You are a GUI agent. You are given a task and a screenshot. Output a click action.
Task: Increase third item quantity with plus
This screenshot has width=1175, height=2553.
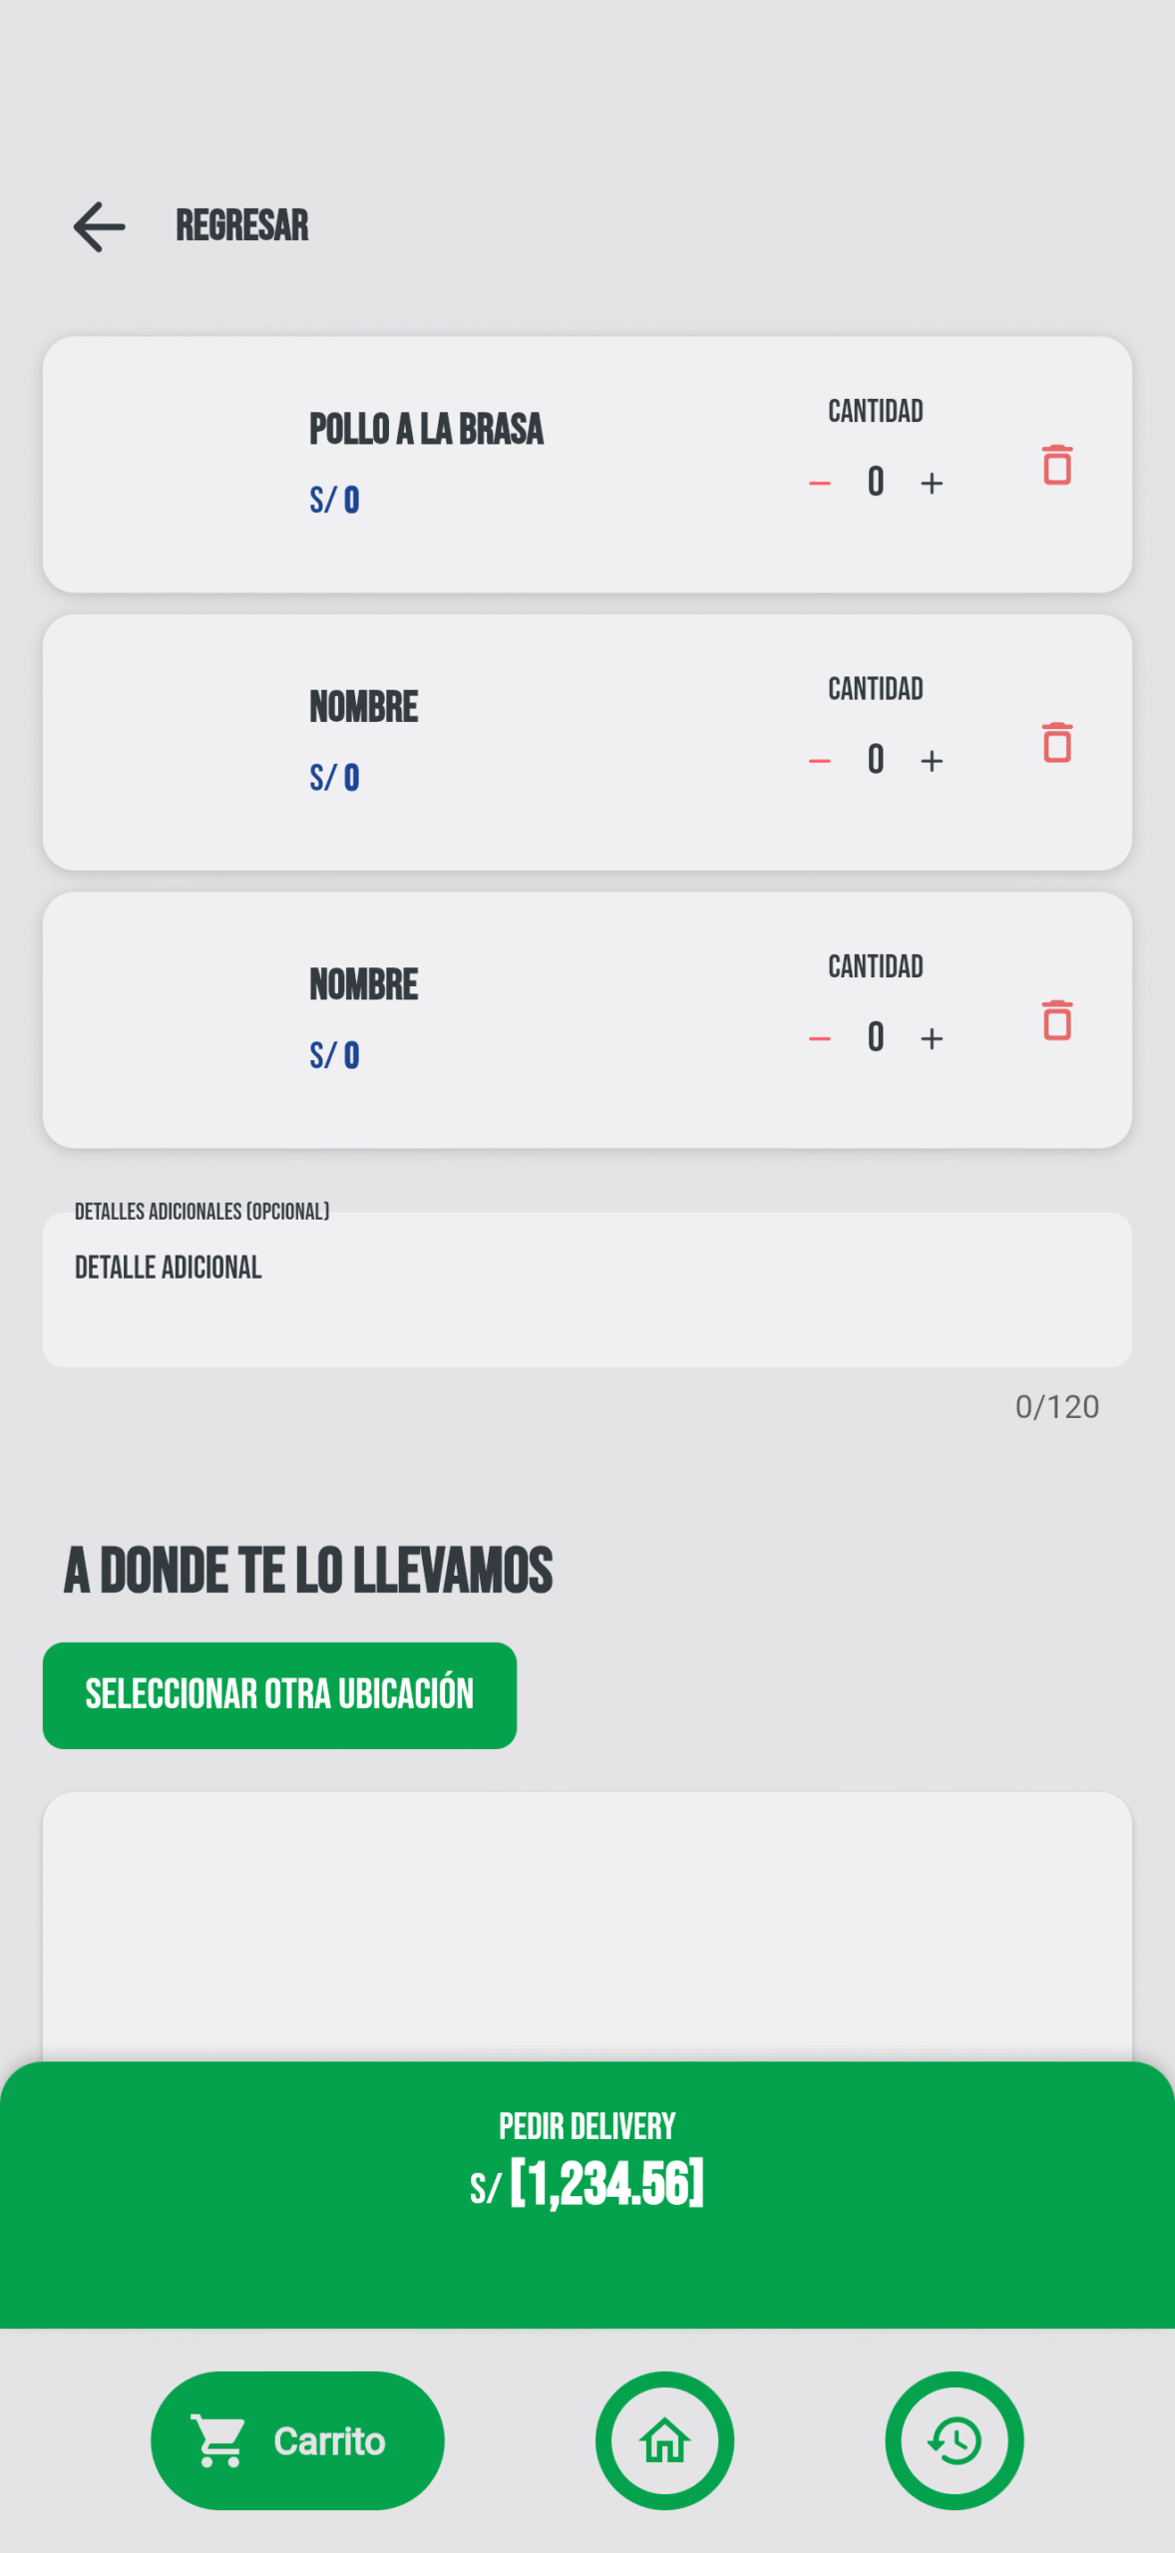932,1038
